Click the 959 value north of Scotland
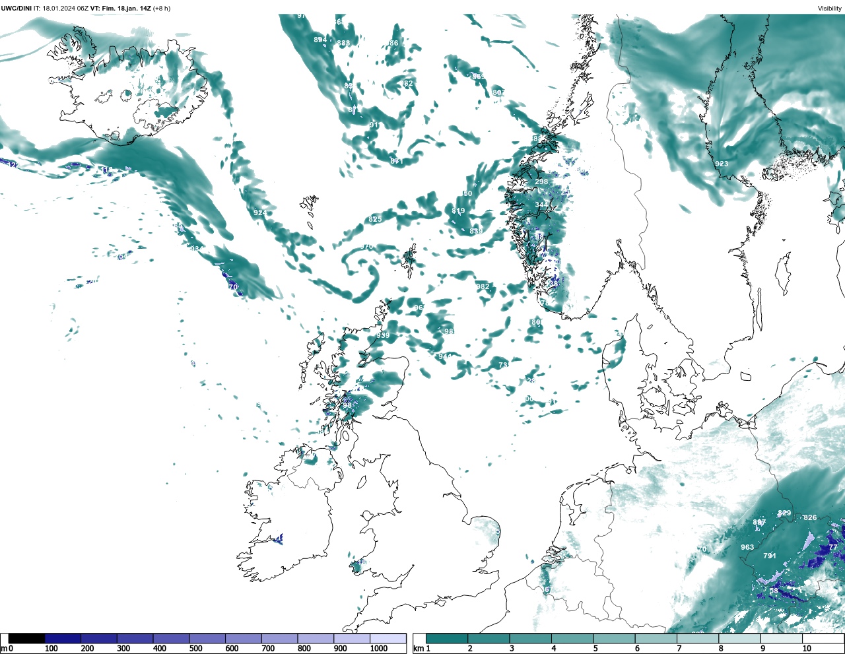This screenshot has width=845, height=654. (x=383, y=336)
